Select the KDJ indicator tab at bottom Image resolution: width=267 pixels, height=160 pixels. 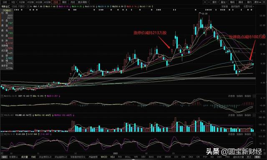click(113, 157)
